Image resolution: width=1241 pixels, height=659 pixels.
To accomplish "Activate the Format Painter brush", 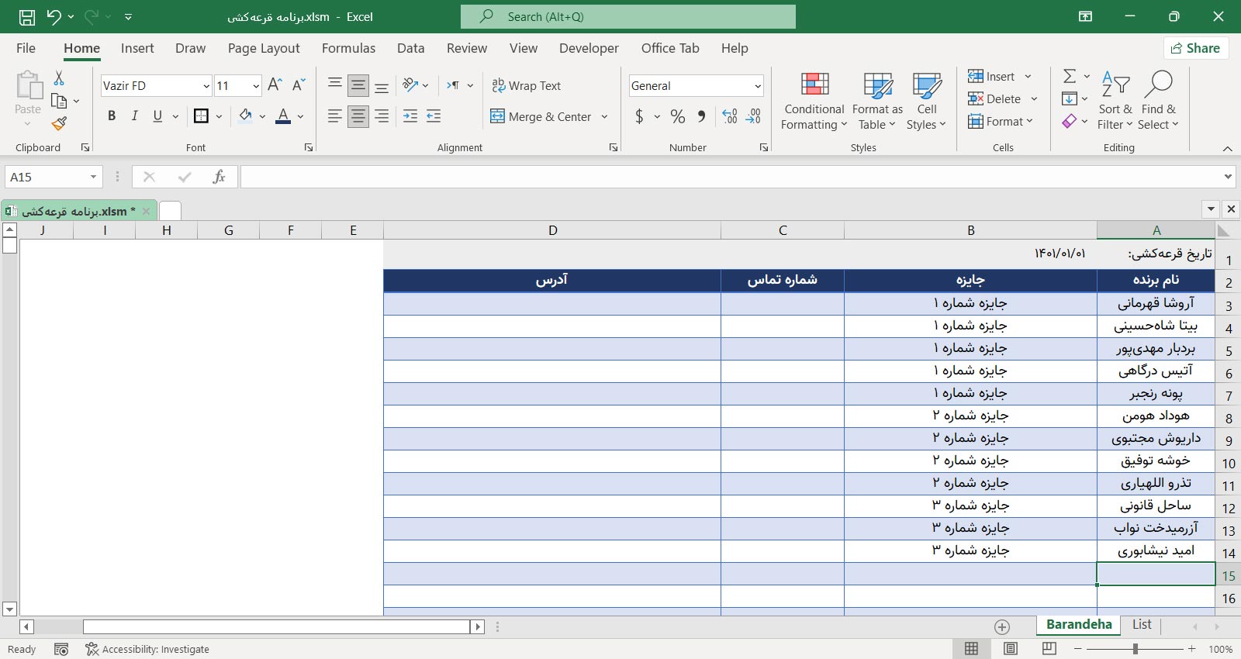I will [x=59, y=123].
